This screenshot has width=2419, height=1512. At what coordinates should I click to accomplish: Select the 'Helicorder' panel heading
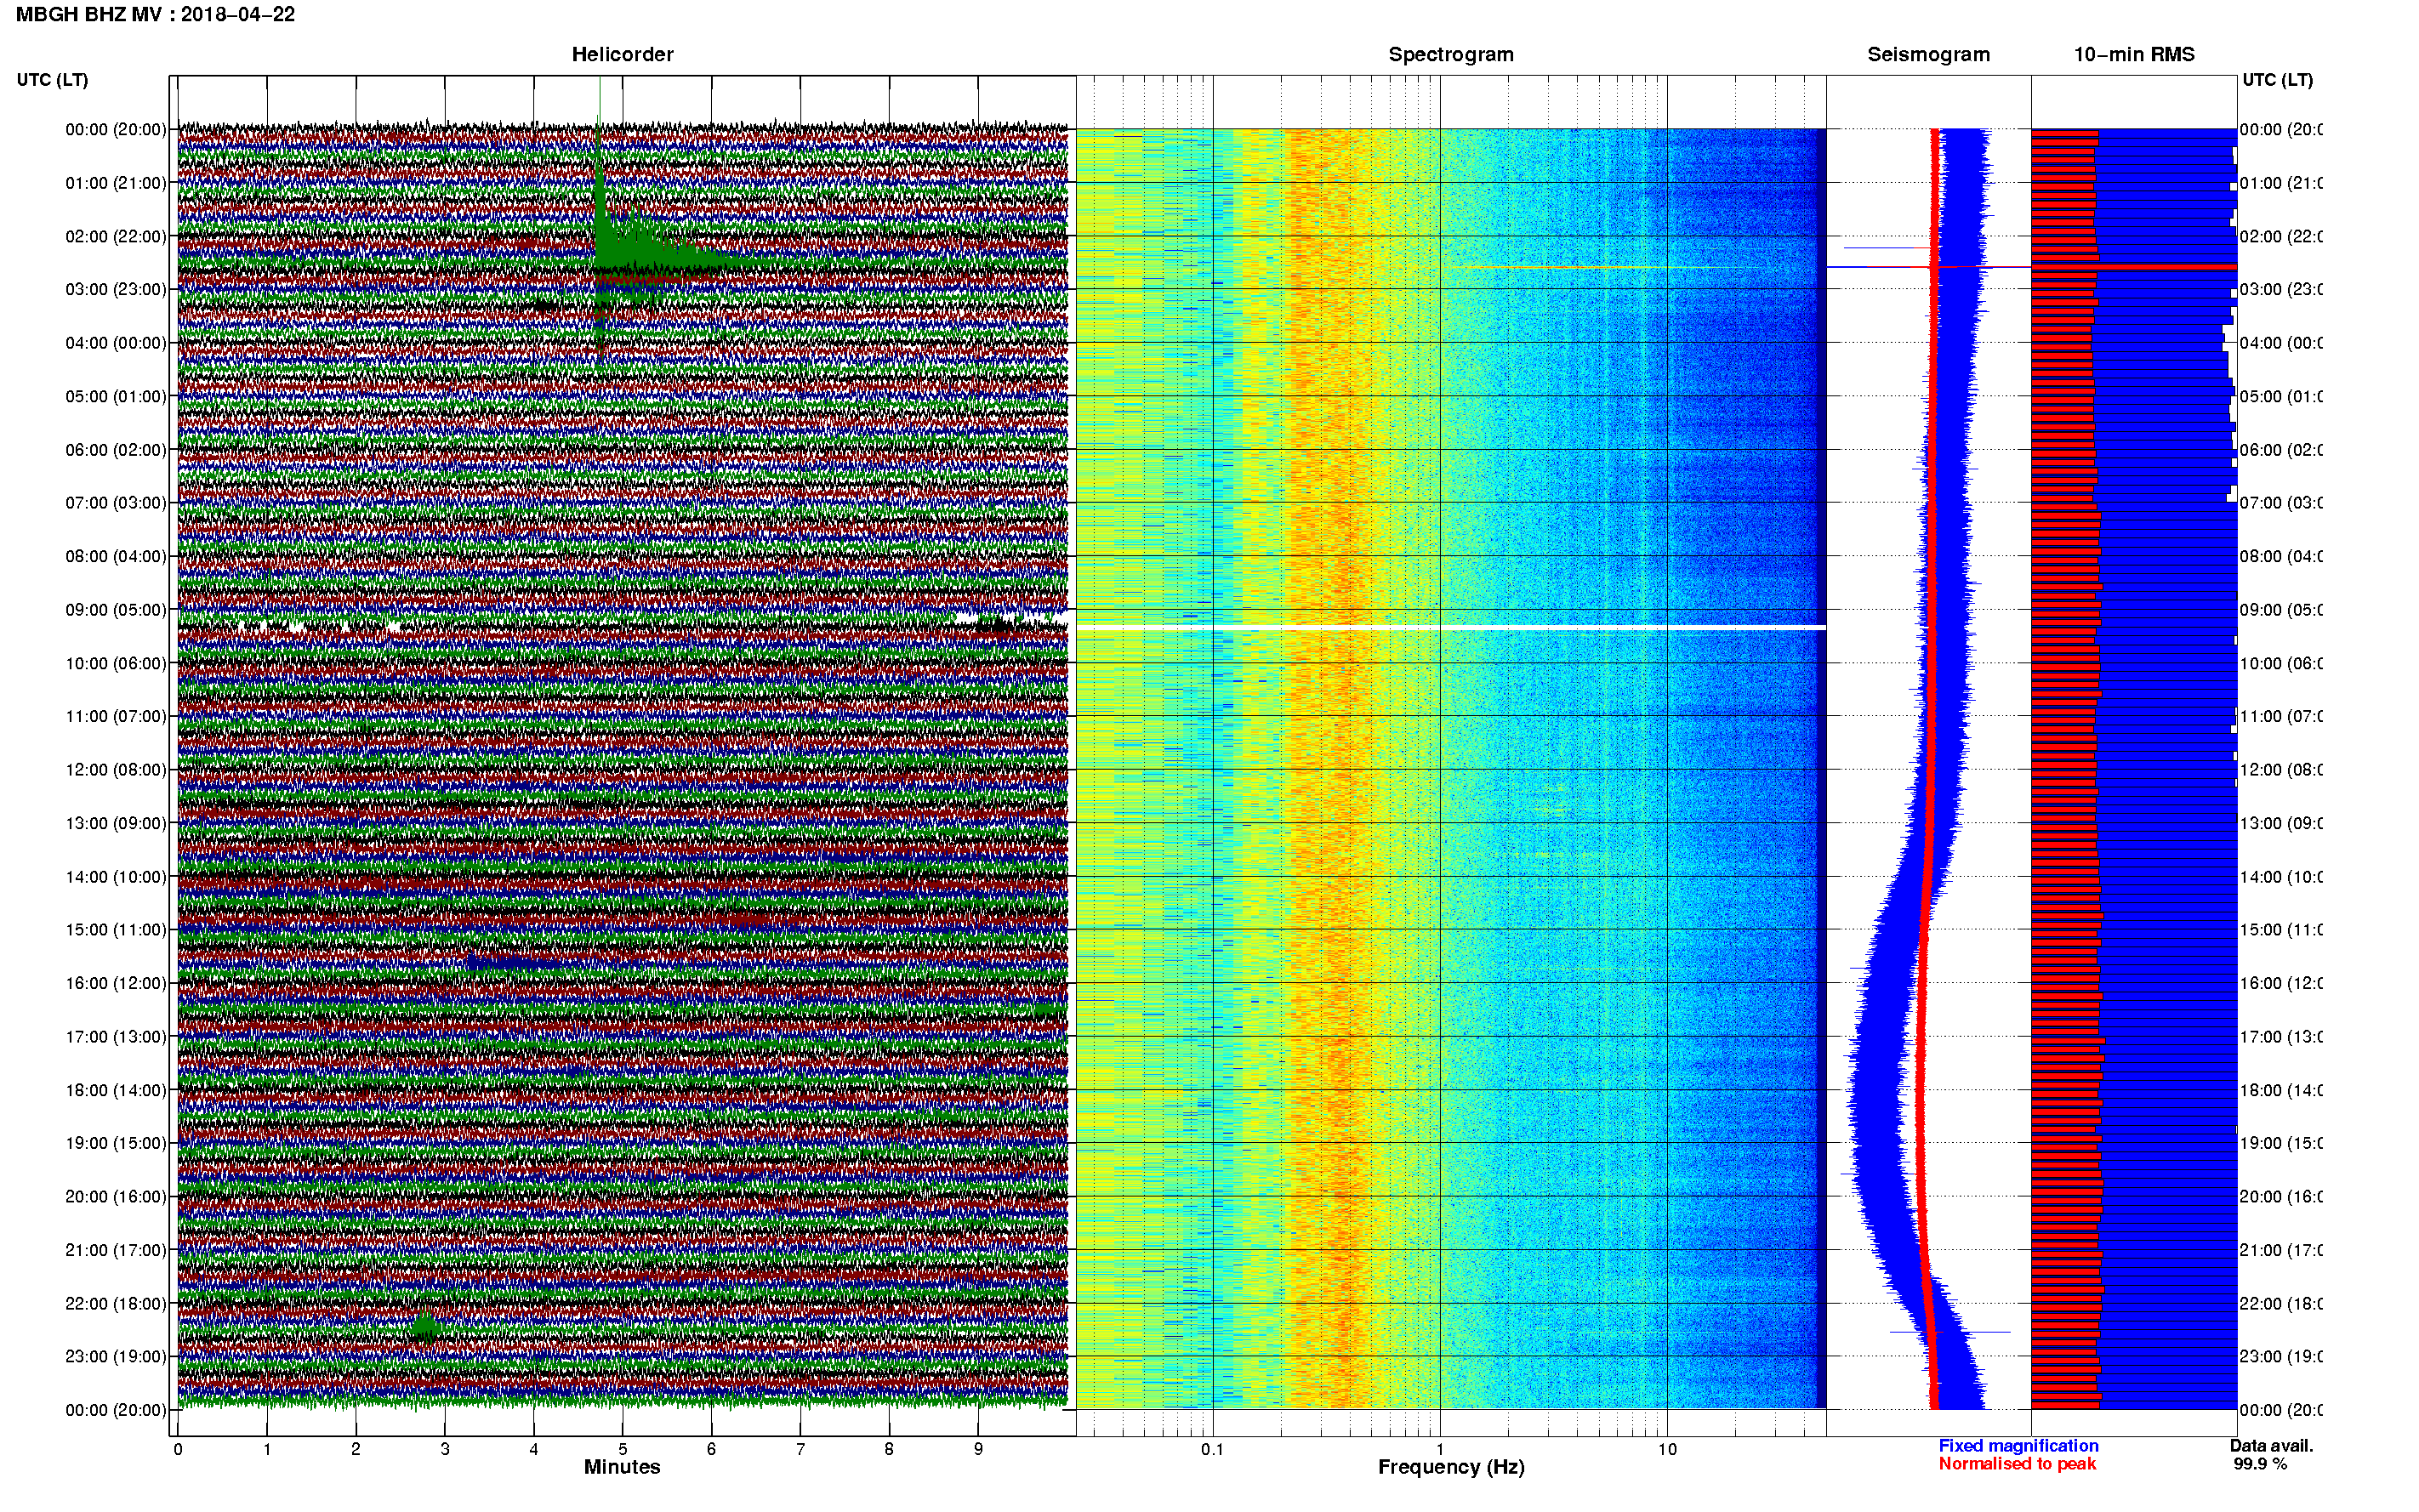pos(622,54)
